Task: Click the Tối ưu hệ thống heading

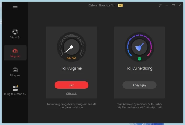Action: pos(139,68)
